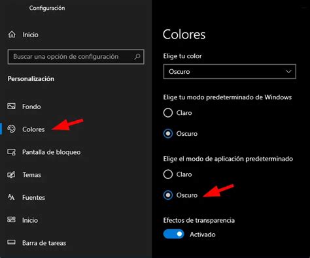Screen dimensions: 310x258
Task: Open the Temas settings page
Action: coord(32,174)
